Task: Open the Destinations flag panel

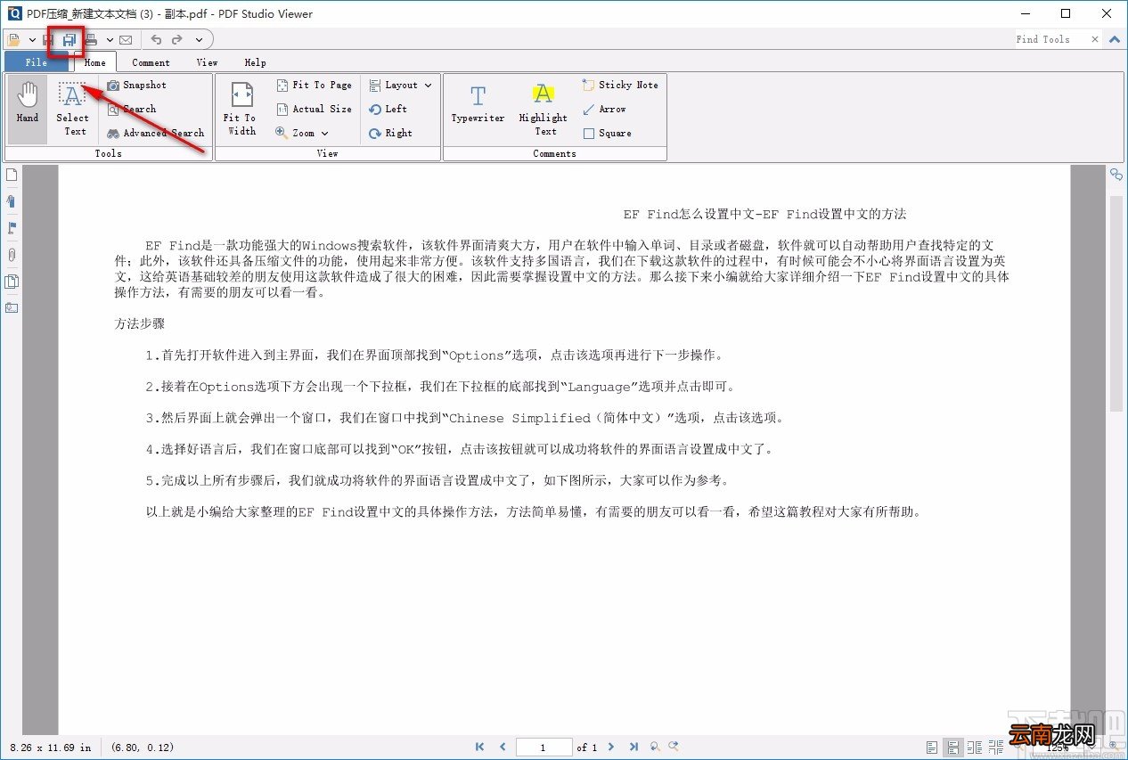Action: [12, 228]
